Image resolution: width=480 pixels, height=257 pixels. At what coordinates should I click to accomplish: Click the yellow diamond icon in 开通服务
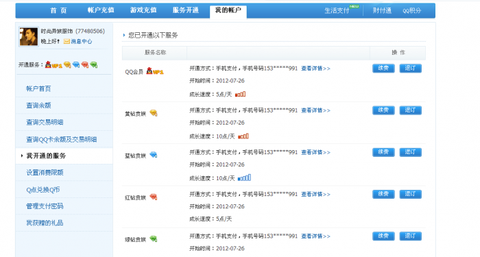[67, 64]
